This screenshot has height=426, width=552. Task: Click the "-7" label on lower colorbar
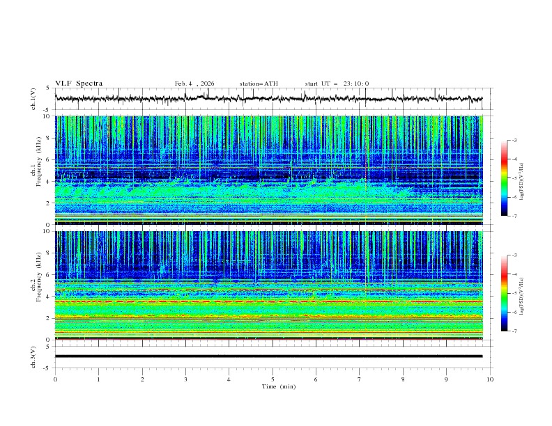pyautogui.click(x=514, y=331)
